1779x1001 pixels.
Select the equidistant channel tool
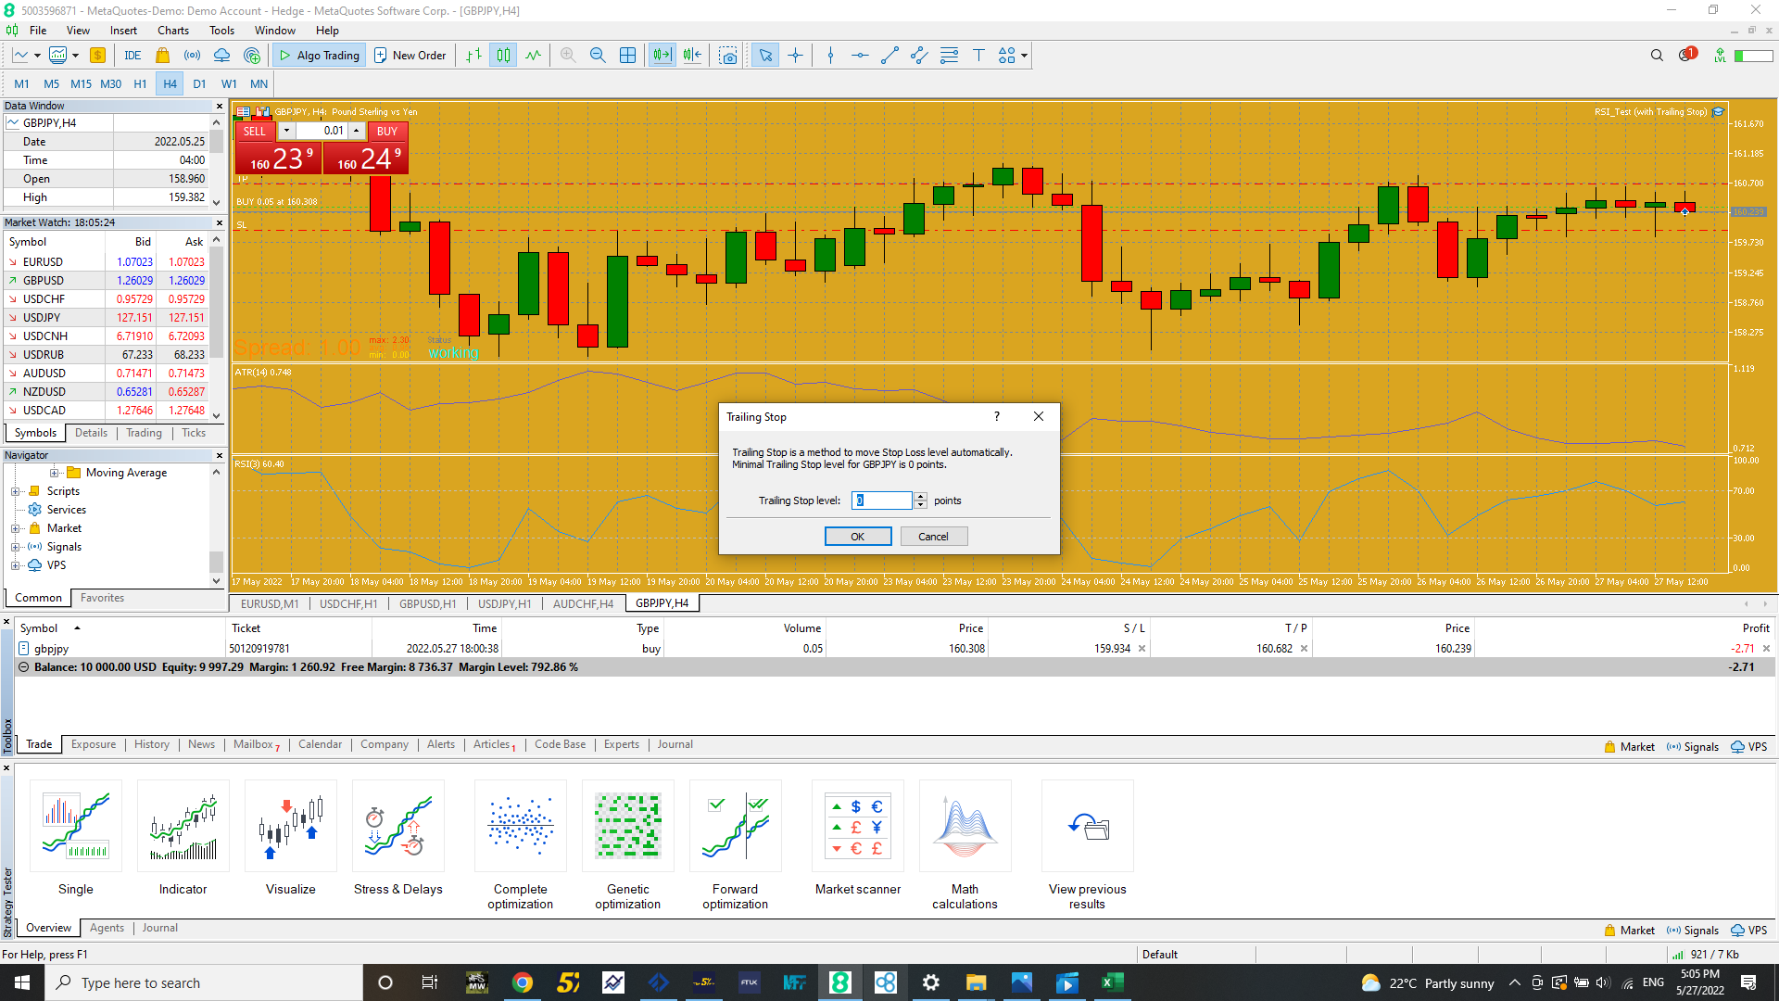coord(919,56)
